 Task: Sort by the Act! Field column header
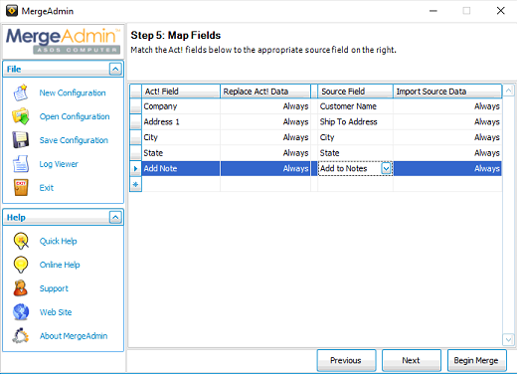click(x=181, y=92)
